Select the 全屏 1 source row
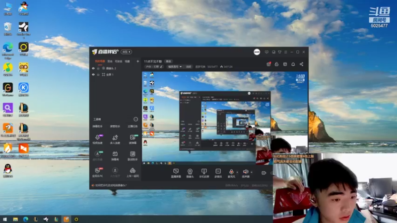This screenshot has width=397, height=223. [x=116, y=75]
